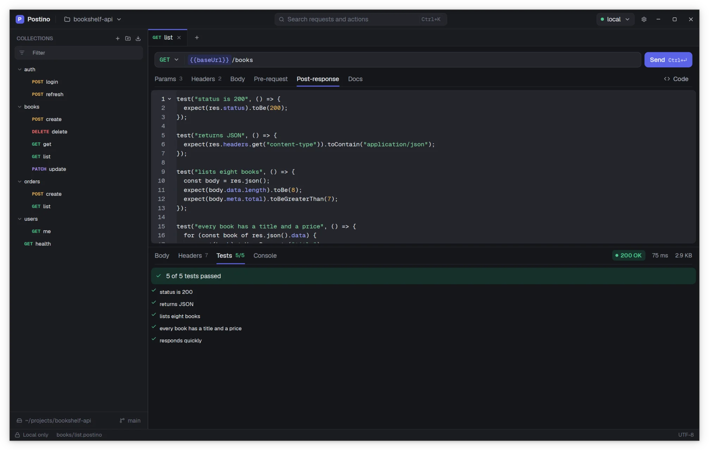This screenshot has height=450, width=709.
Task: Open the Code snippet view
Action: pyautogui.click(x=676, y=79)
